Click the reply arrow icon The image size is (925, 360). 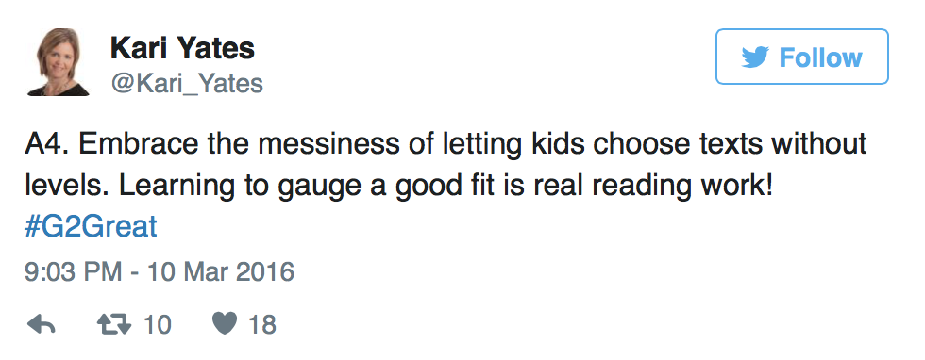point(42,324)
